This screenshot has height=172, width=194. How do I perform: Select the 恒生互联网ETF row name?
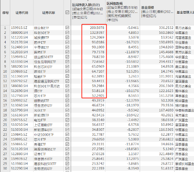[x=45, y=62]
